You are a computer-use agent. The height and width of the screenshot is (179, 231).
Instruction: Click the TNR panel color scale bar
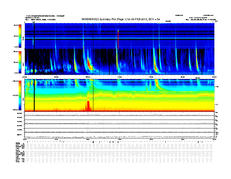coord(20,95)
